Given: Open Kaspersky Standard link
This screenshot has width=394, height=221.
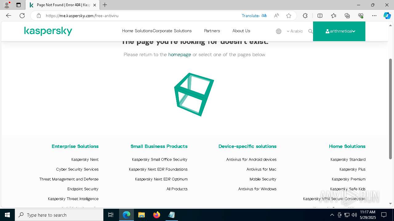Looking at the screenshot, I should point(348,159).
